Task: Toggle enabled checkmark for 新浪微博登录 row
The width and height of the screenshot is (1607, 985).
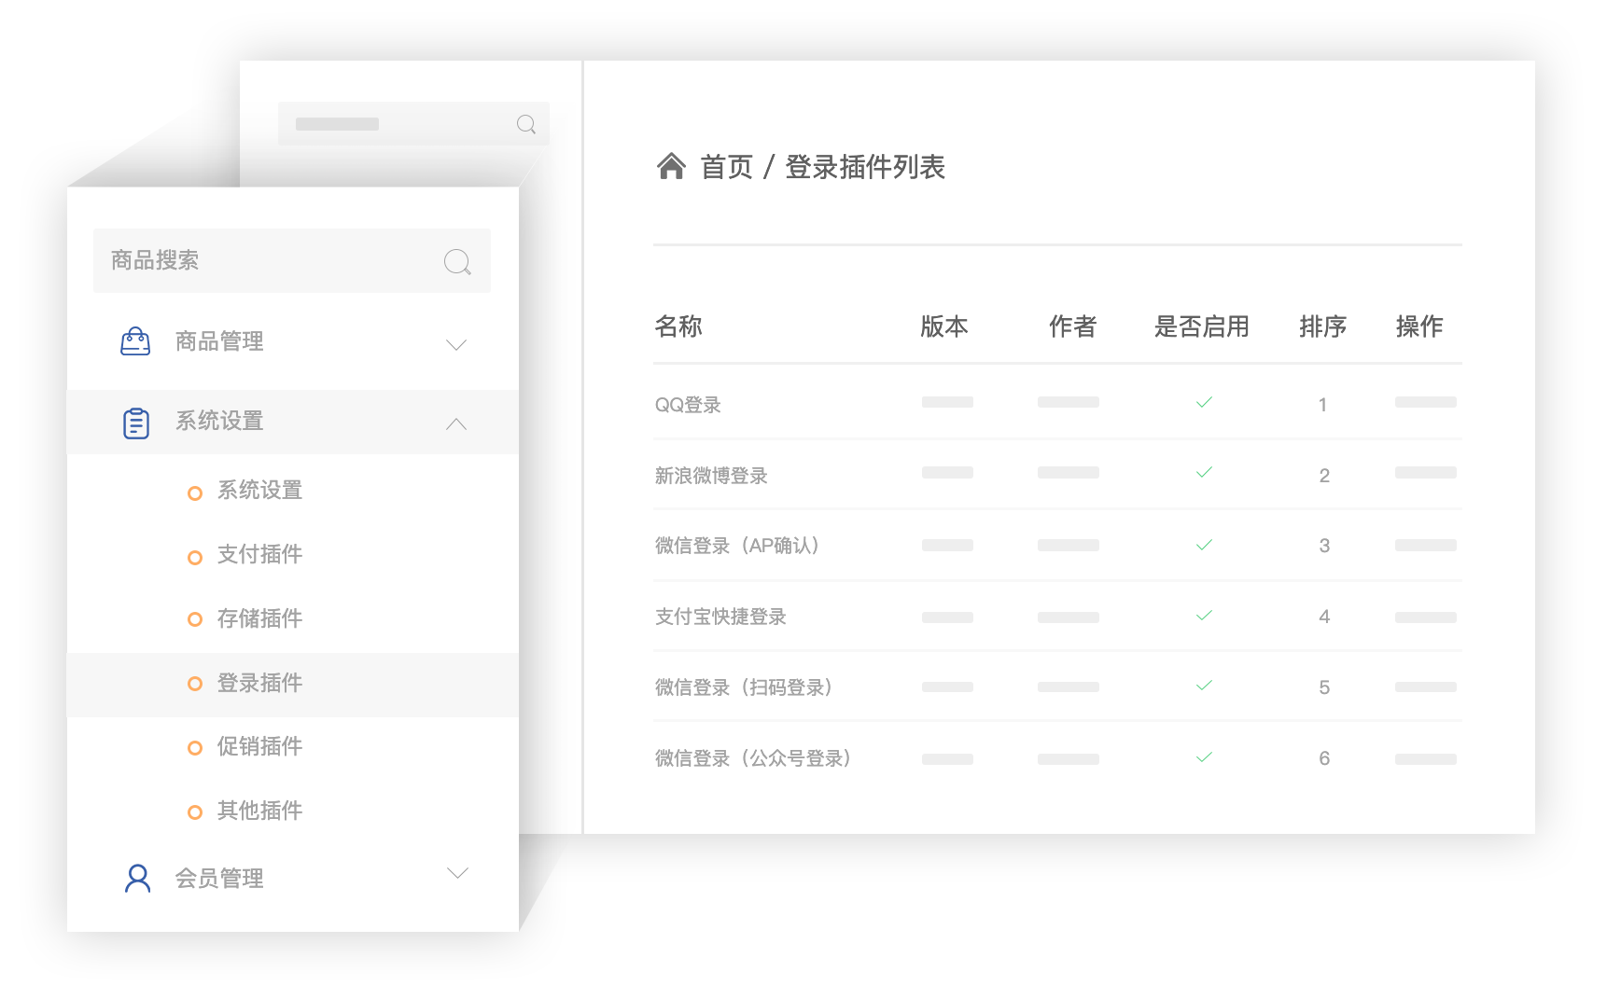Action: (x=1204, y=472)
